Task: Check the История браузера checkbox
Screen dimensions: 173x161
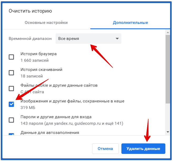Action: coord(11,57)
